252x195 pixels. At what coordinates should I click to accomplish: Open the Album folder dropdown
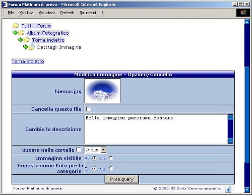pyautogui.click(x=96, y=150)
